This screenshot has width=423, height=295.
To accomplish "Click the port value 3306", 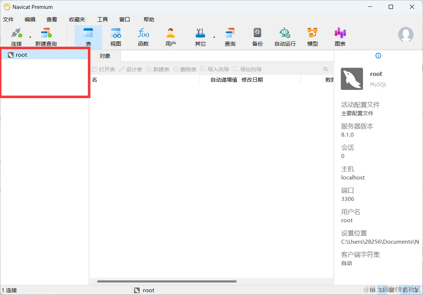I will tap(348, 199).
